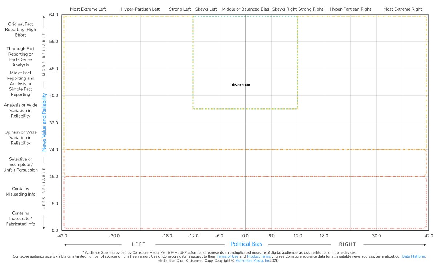Screen dimensions: 436x263
Task: Click the VoteHub logo on the chart
Action: point(241,85)
